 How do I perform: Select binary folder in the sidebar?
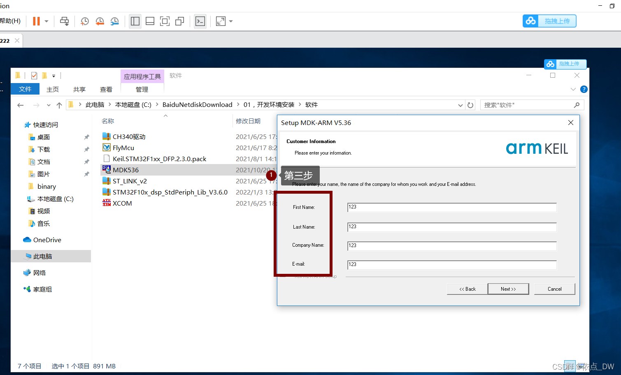[x=47, y=186]
